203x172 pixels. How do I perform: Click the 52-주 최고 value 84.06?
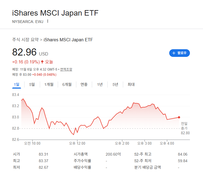tap(183, 154)
